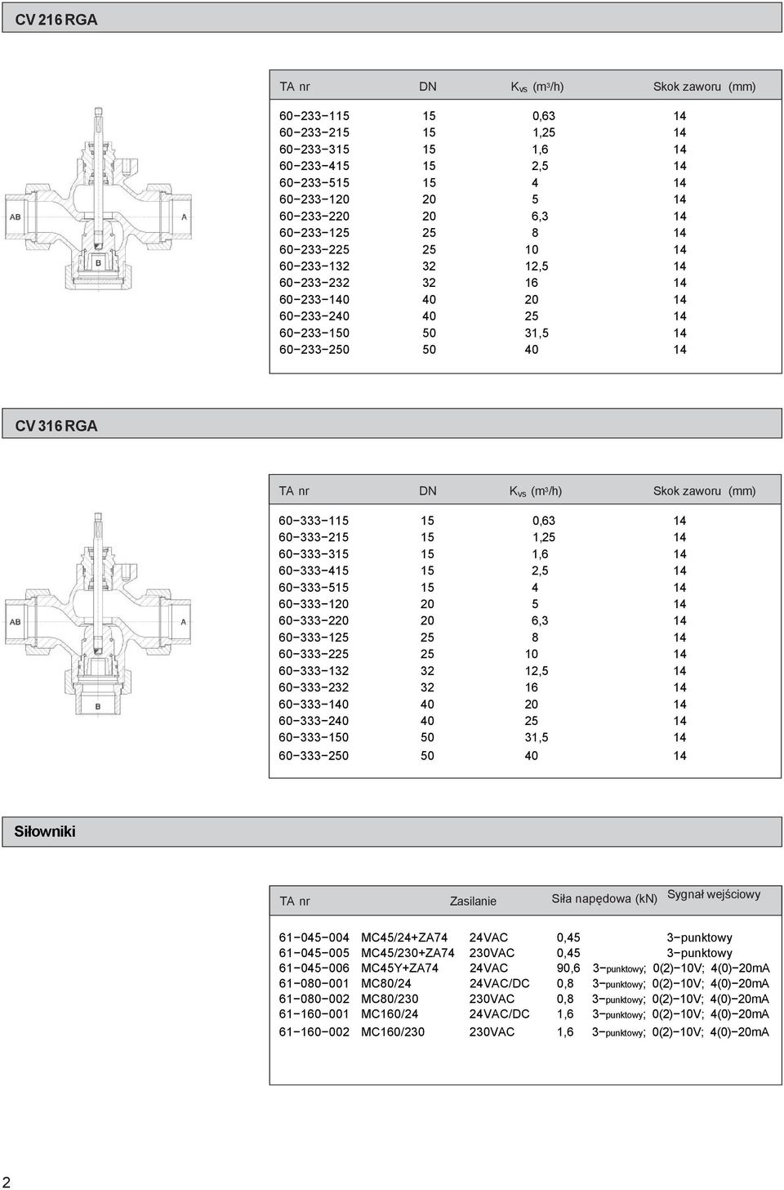Click part number 60-333-515
The width and height of the screenshot is (784, 1190).
(314, 588)
